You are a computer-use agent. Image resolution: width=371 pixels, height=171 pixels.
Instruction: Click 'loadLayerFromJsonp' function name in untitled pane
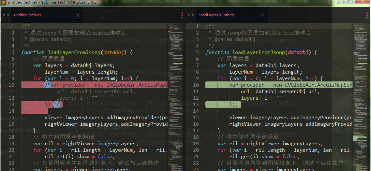74,52
